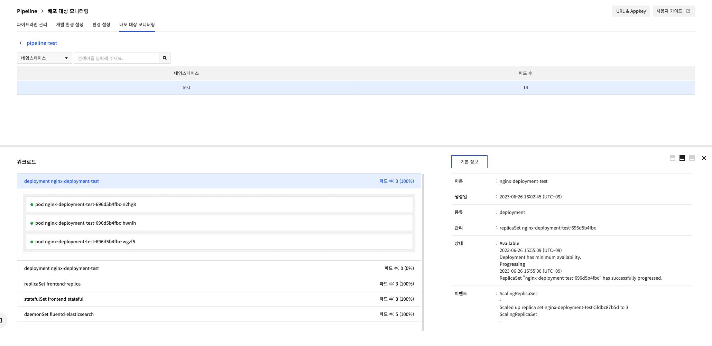The width and height of the screenshot is (712, 346).
Task: Click the pipeline-test link
Action: pos(42,43)
